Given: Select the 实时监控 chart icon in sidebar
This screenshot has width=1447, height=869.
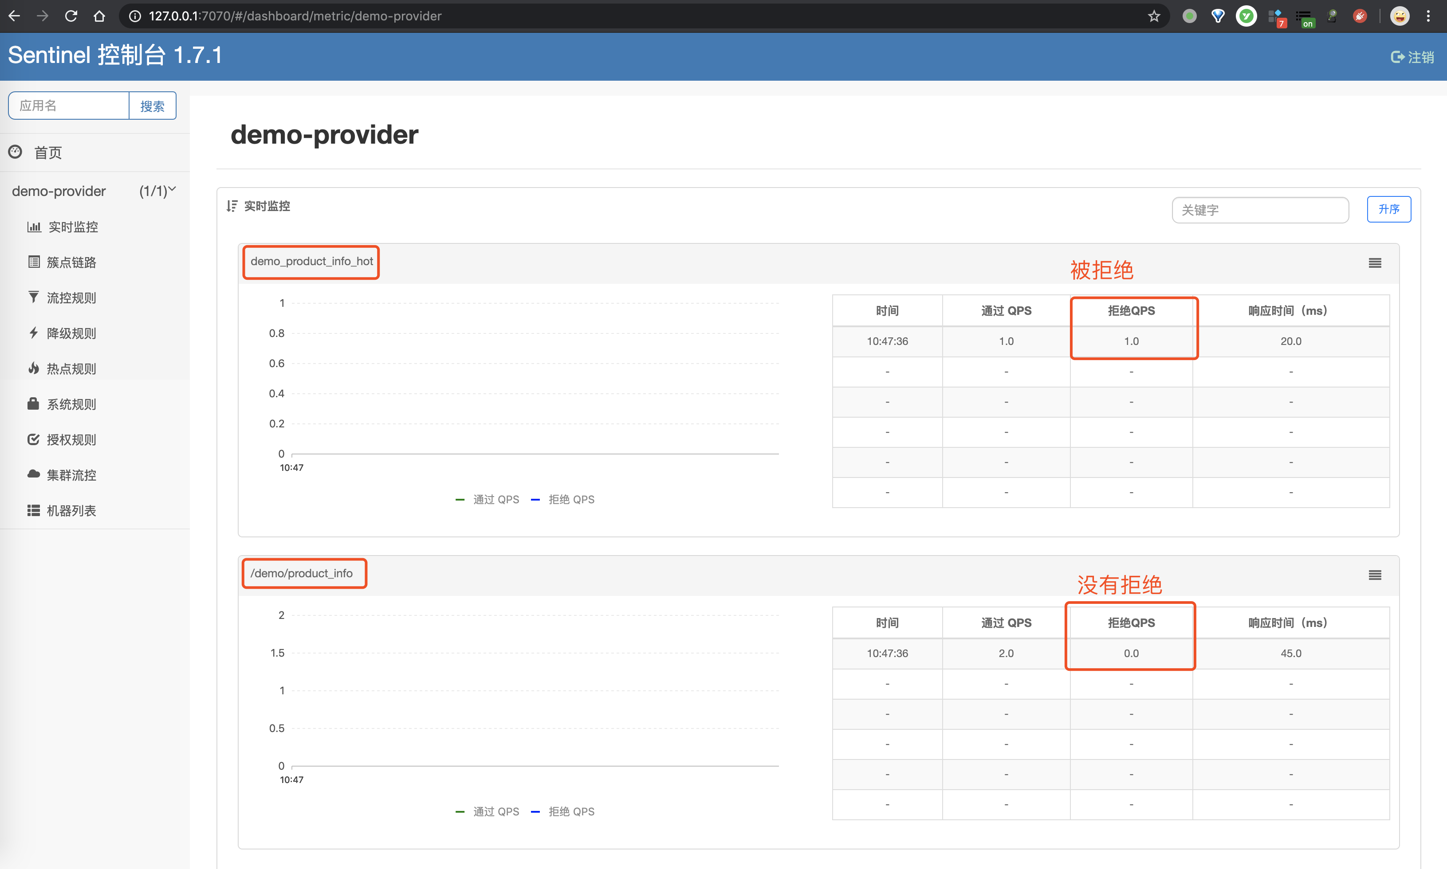Looking at the screenshot, I should coord(34,227).
